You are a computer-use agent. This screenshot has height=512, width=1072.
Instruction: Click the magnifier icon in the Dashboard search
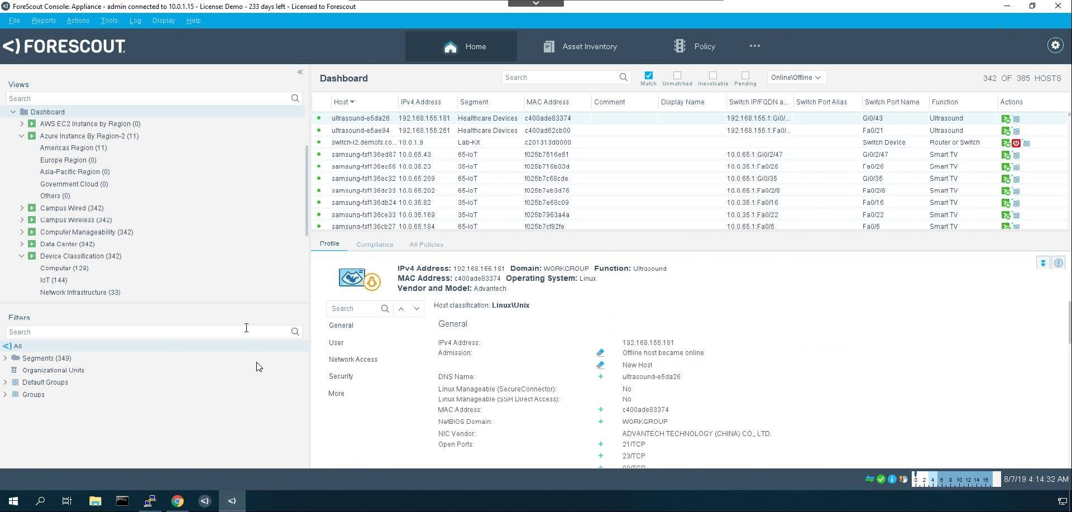[624, 77]
